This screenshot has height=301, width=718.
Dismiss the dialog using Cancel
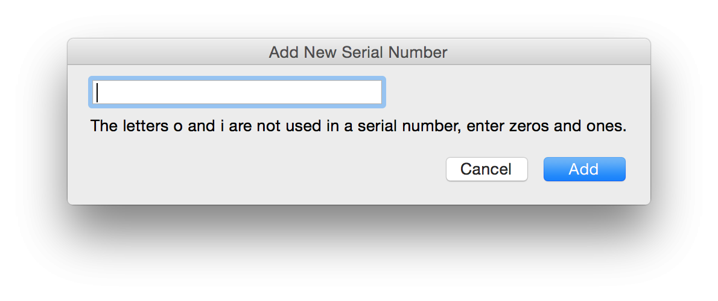point(486,169)
